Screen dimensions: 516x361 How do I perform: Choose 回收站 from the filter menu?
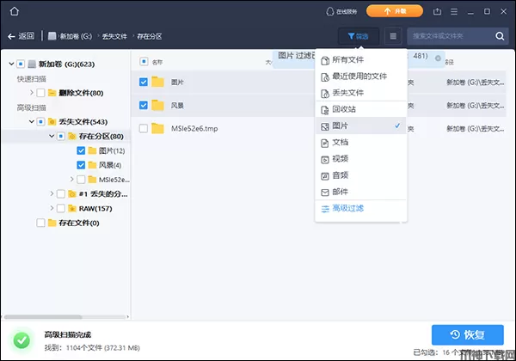(x=344, y=109)
